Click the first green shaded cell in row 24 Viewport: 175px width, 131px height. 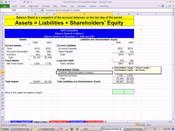pos(118,92)
